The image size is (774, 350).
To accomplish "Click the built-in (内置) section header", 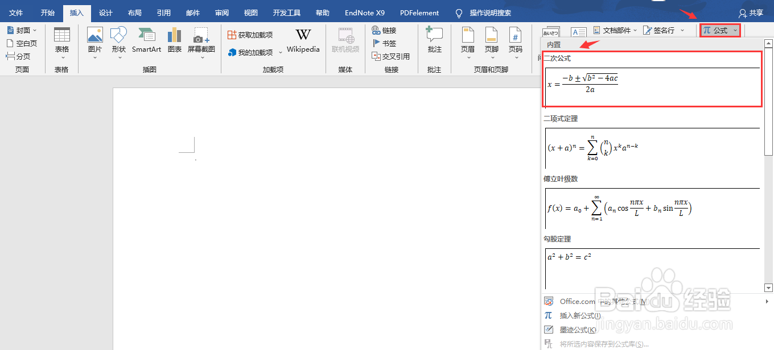I will pos(554,44).
